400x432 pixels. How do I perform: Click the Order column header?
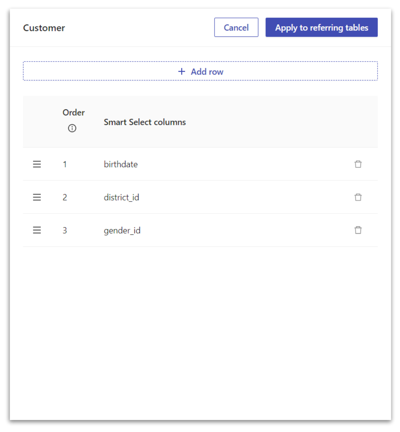[74, 112]
